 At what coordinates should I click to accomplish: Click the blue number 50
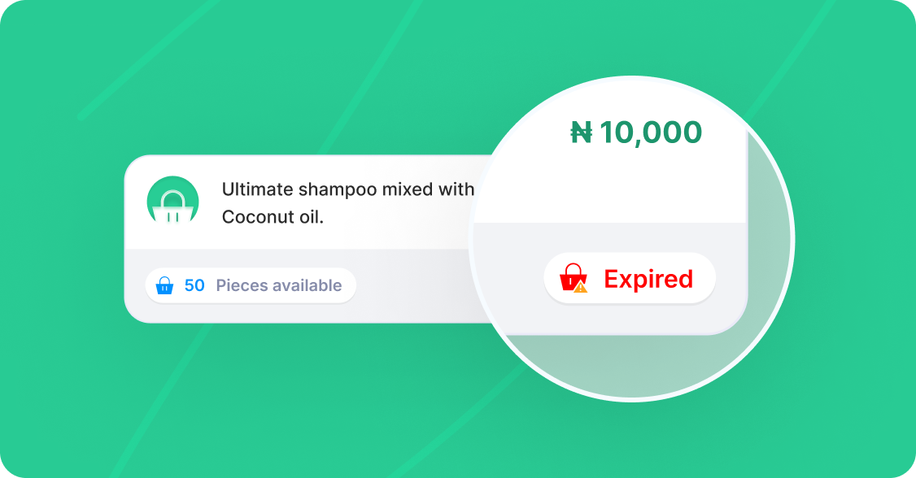click(x=194, y=285)
